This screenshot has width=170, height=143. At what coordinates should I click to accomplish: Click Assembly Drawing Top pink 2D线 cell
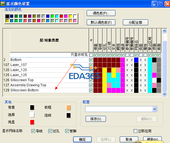pos(109,85)
